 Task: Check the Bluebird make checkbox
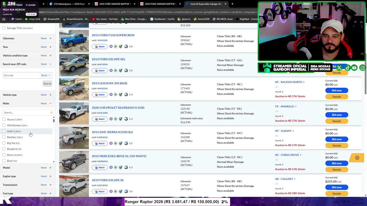click(4, 149)
